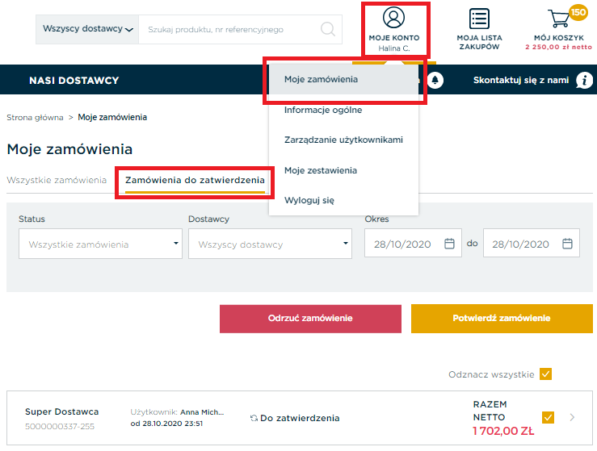Choose Wyloguj się from the menu
Viewport: 597px width, 451px height.
[309, 200]
